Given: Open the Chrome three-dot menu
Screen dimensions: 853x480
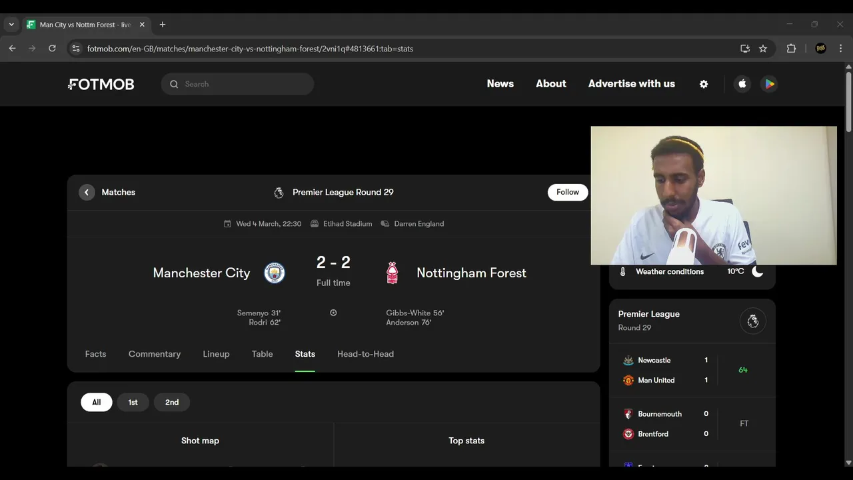Looking at the screenshot, I should tap(840, 49).
